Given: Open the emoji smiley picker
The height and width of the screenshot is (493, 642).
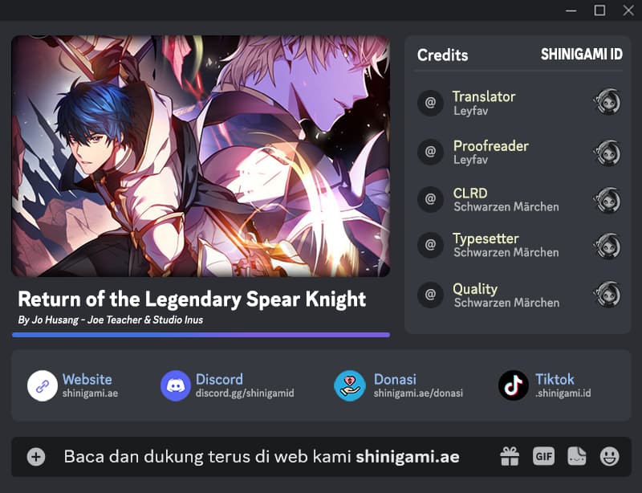Looking at the screenshot, I should [x=610, y=457].
